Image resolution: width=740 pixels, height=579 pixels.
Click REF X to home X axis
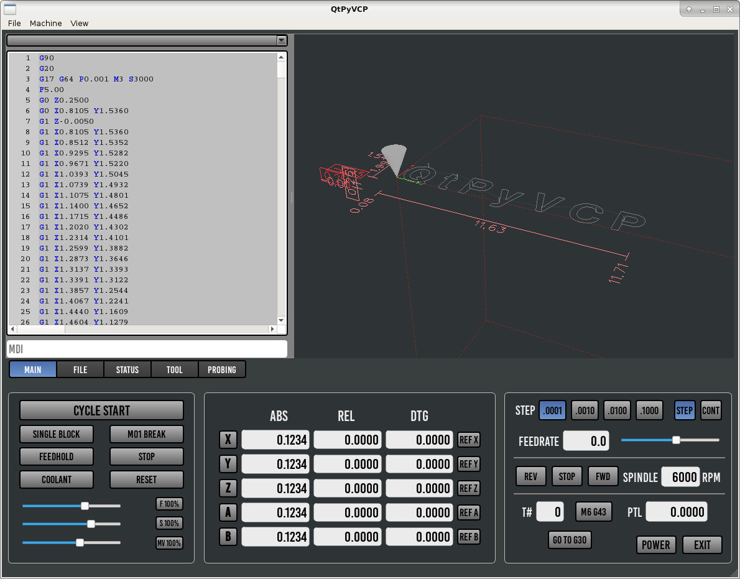pyautogui.click(x=469, y=440)
